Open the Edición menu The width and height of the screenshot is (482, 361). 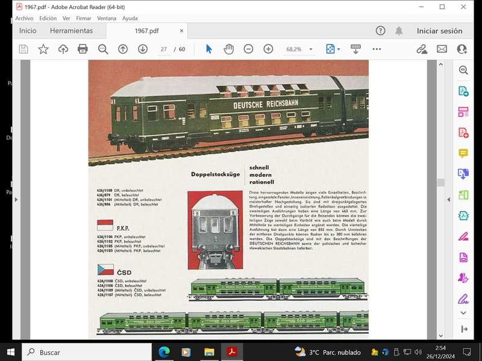[x=48, y=18]
